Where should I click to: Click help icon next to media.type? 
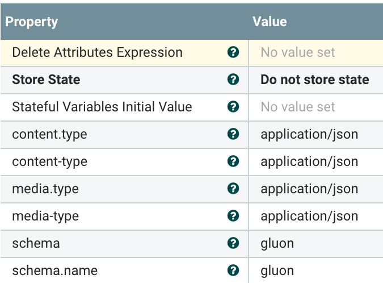coord(233,189)
